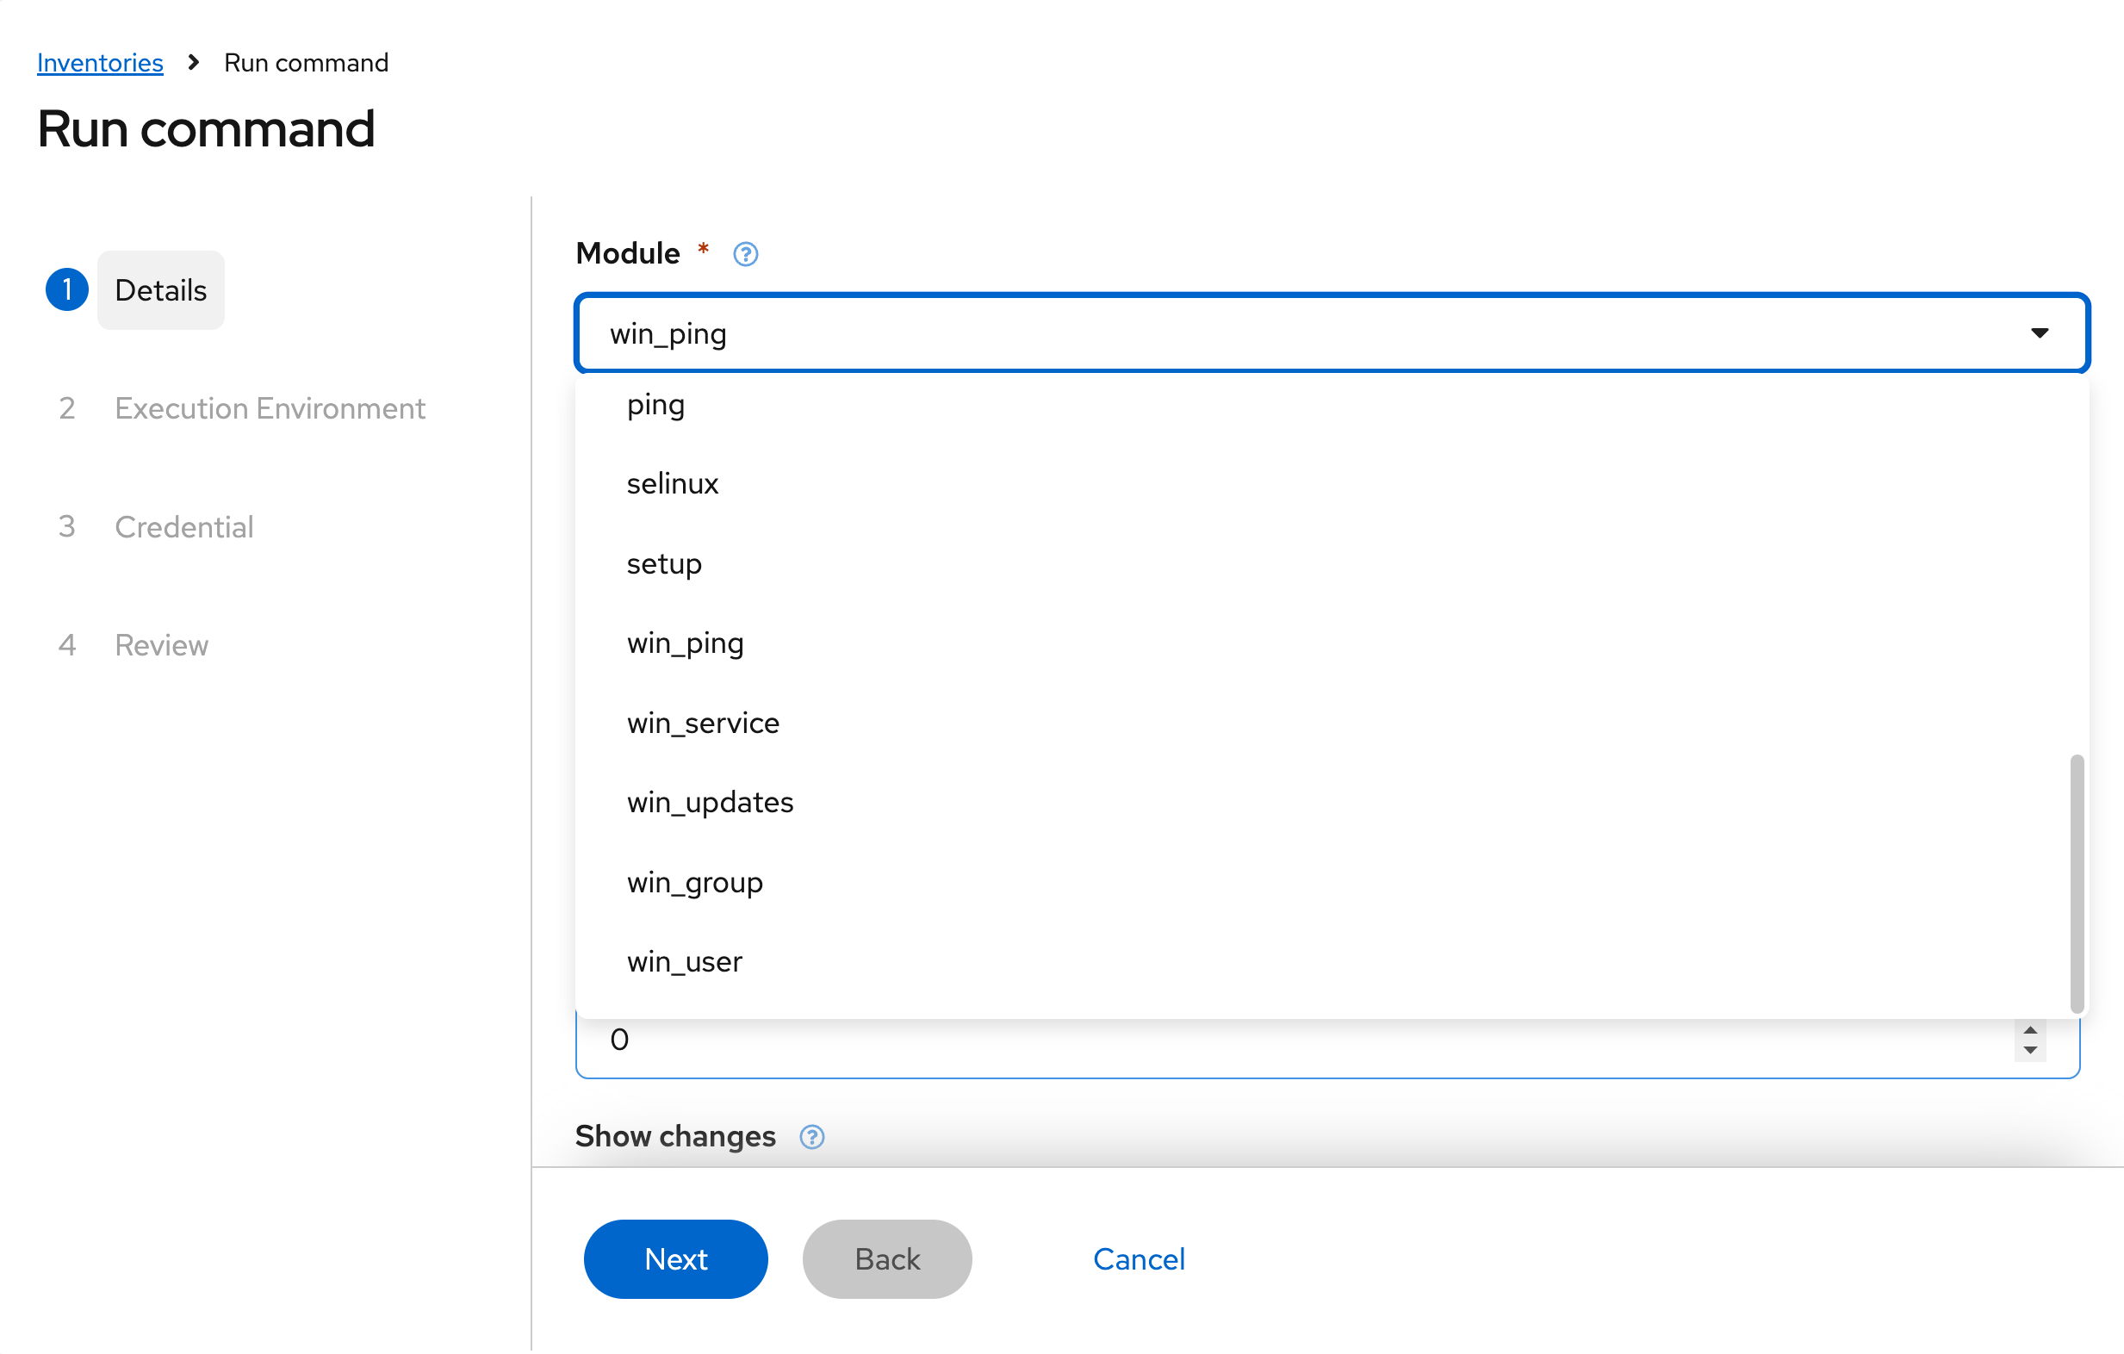Select win_updates from the list
Image resolution: width=2124 pixels, height=1354 pixels.
(710, 804)
